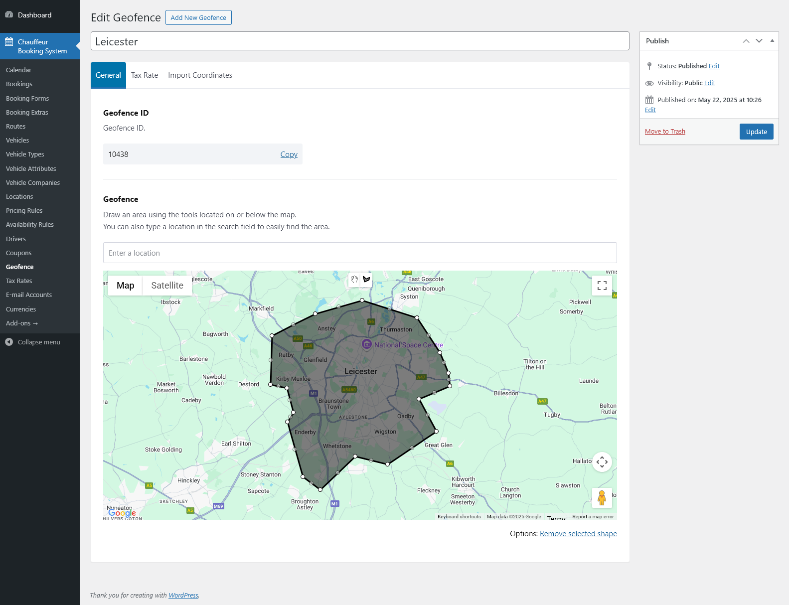This screenshot has height=605, width=789.
Task: Focus the Enter a location search field
Action: (360, 253)
